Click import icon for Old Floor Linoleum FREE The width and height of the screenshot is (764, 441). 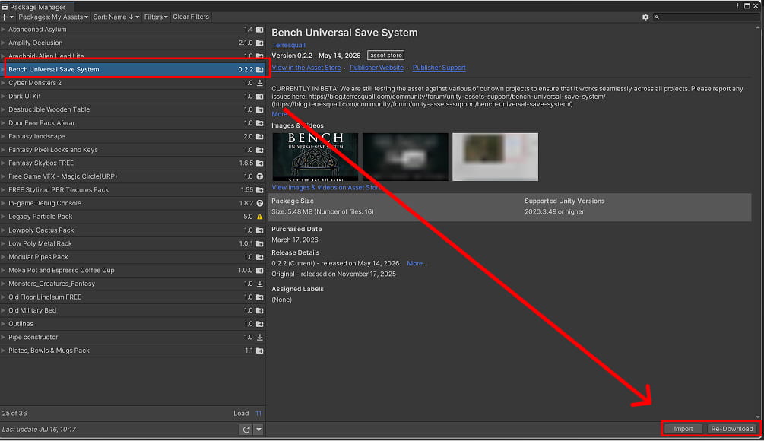(x=260, y=297)
